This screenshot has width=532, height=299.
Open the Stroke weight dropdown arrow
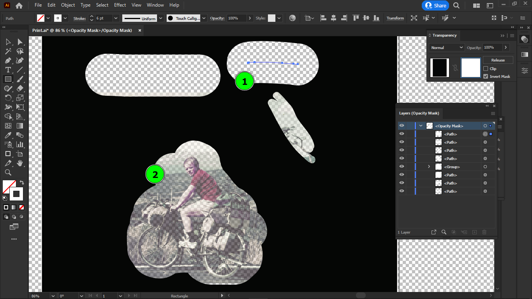pos(115,18)
